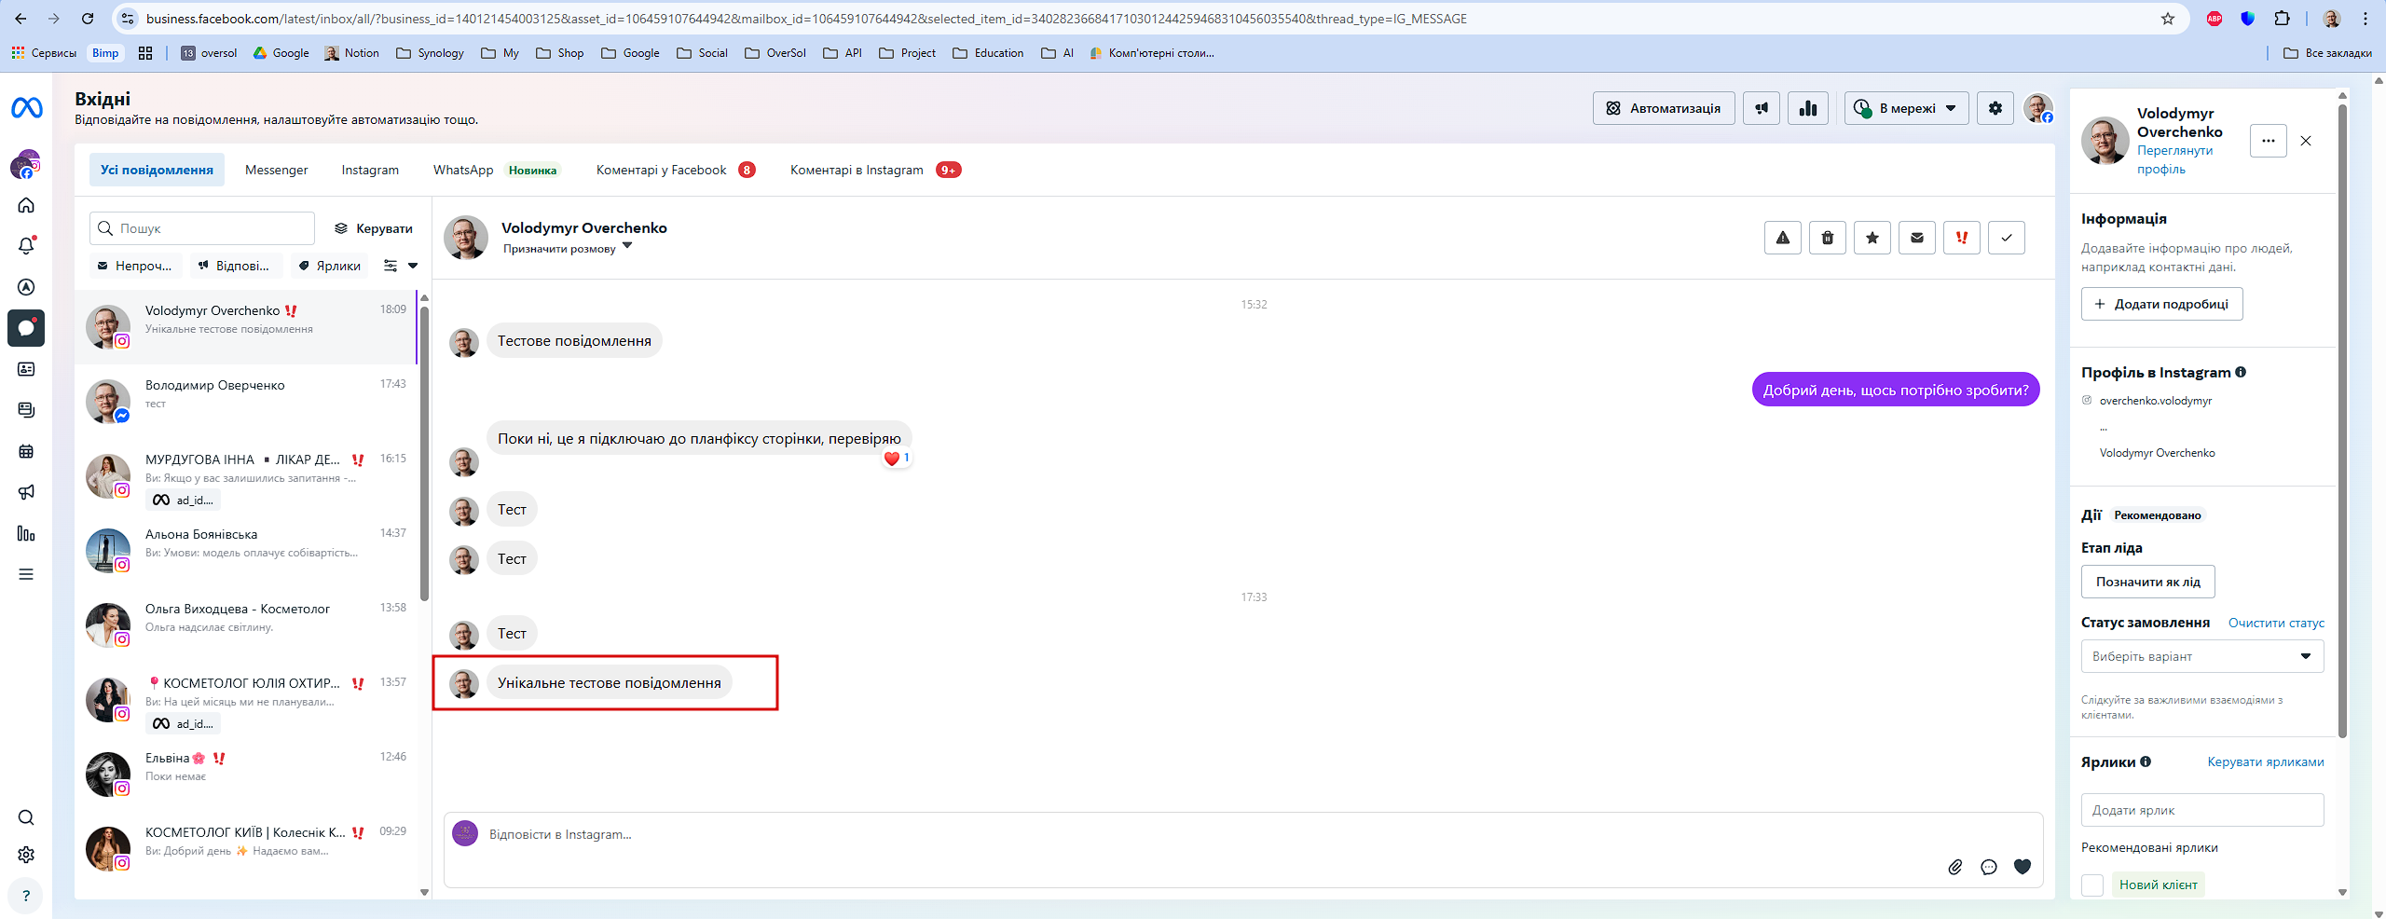Open browser extensions puzzle icon
Viewport: 2386px width, 919px height.
2282,19
